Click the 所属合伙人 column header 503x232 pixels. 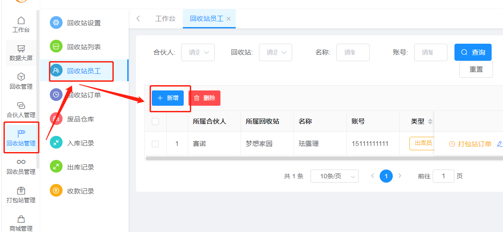[210, 121]
